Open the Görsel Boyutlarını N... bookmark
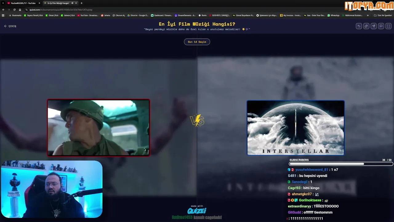 tap(243, 15)
